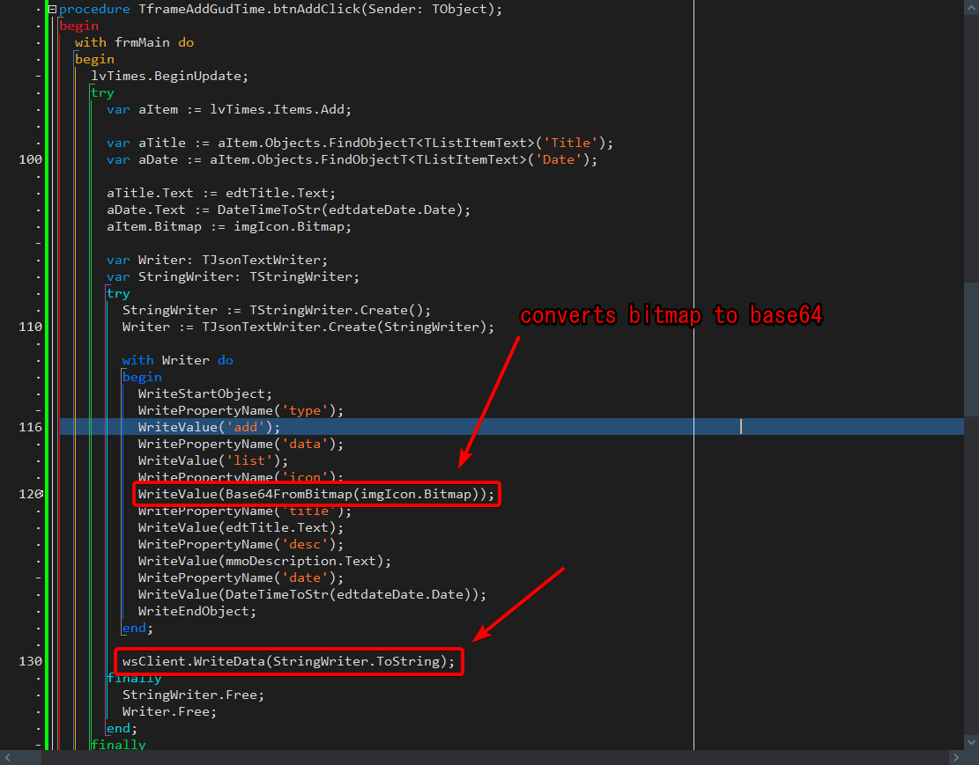Place cursor on wsClient.WriteData line
This screenshot has height=765, width=979.
pos(288,661)
